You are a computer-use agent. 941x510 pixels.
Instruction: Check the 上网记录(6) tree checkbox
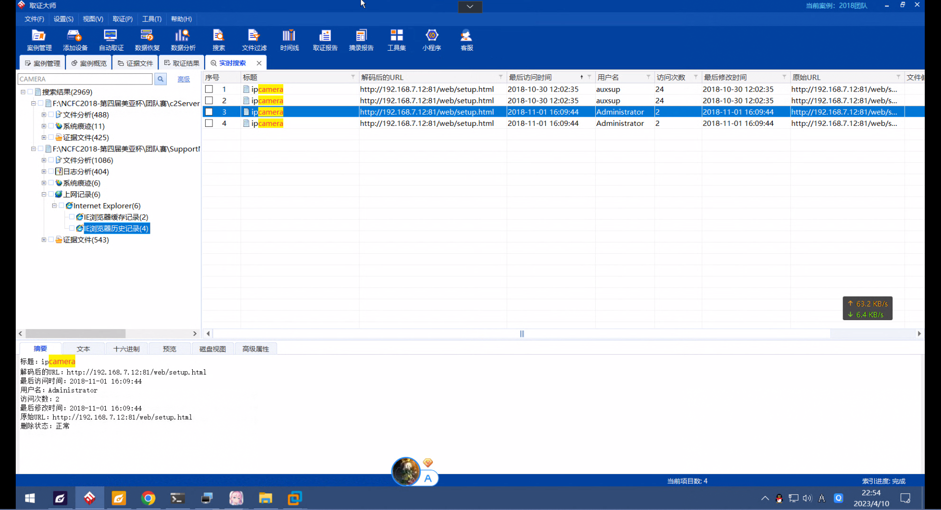click(x=51, y=194)
